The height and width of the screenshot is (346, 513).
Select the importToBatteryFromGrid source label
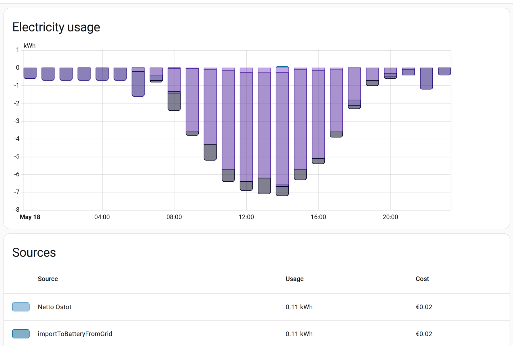click(x=75, y=334)
